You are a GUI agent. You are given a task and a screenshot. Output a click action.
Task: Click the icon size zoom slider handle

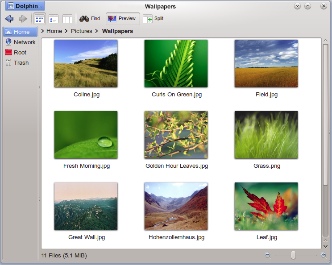(x=293, y=255)
